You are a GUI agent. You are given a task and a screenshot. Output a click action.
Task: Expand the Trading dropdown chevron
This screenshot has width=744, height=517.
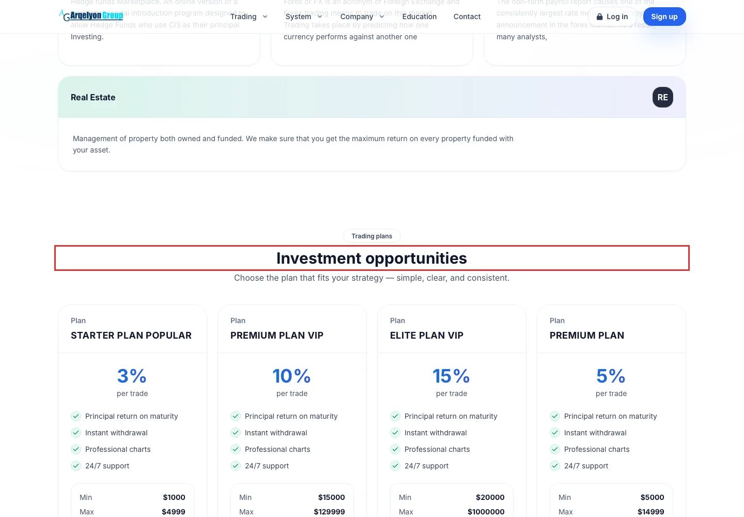coord(265,17)
